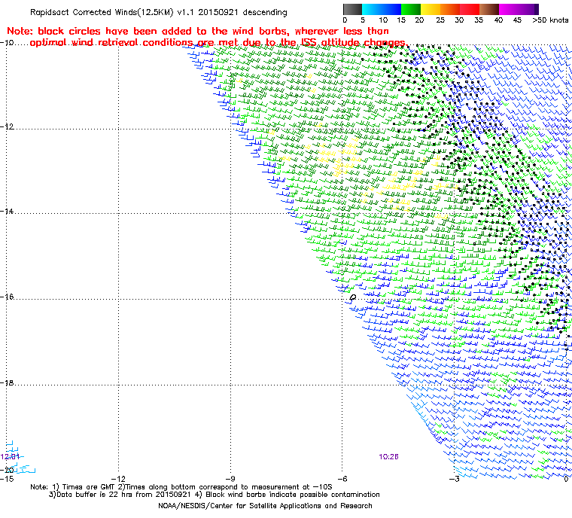Click the brown 35-40 knots legend swatch
This screenshot has height=518, width=572.
(488, 9)
